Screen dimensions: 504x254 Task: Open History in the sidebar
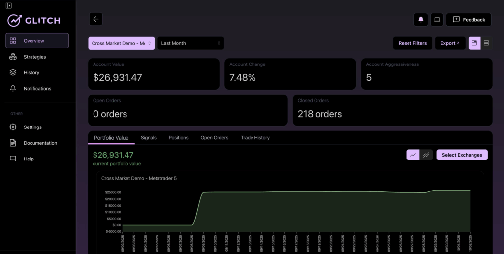click(31, 72)
